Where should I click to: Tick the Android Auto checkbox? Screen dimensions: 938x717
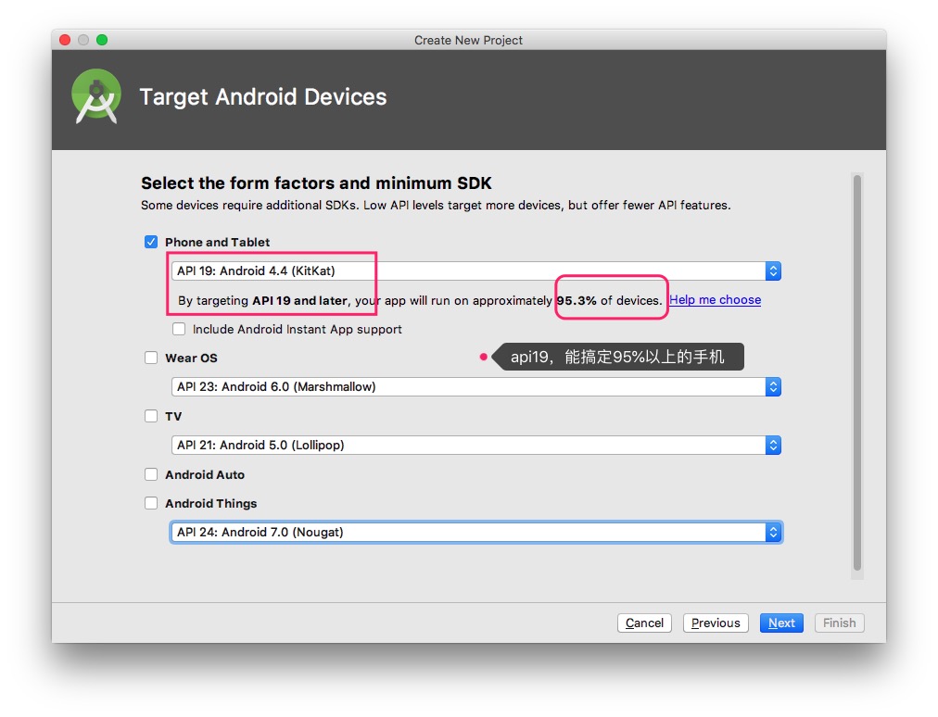click(151, 474)
